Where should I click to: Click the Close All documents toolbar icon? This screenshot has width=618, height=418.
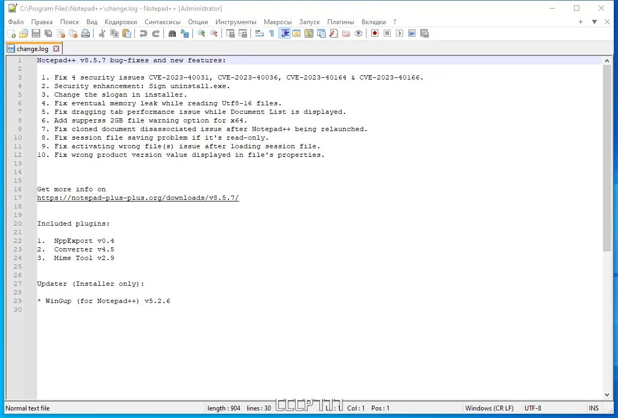(73, 33)
